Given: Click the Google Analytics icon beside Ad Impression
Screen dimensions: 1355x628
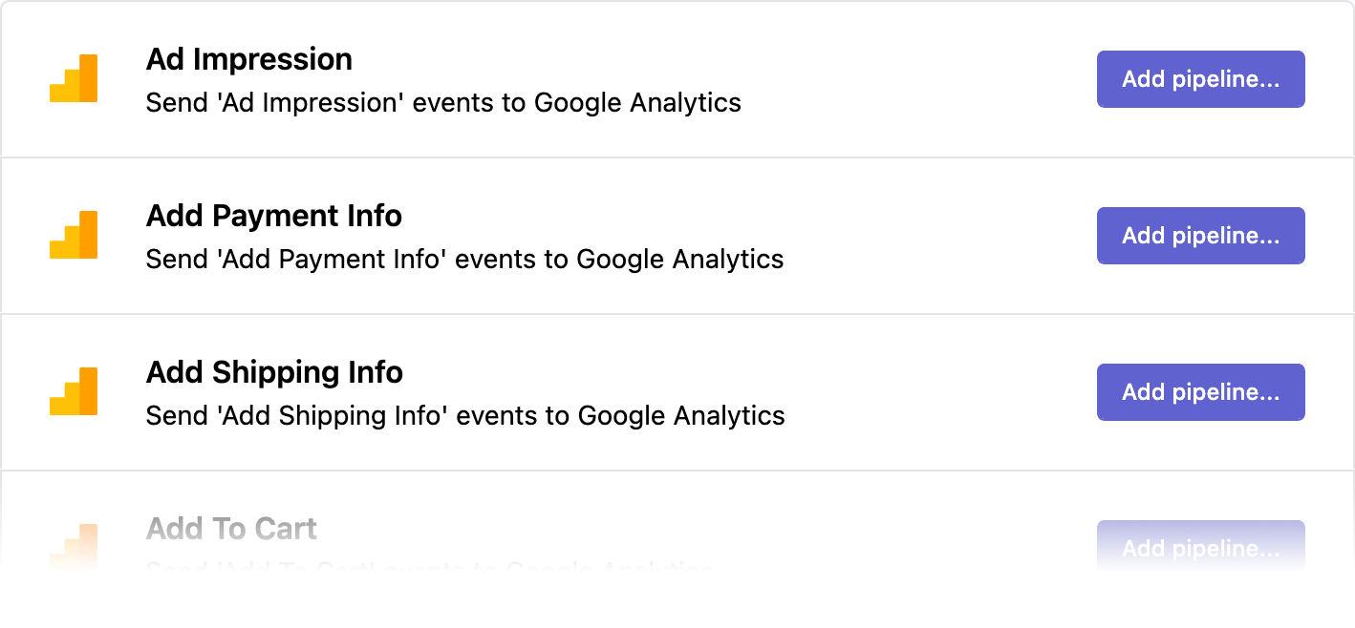Looking at the screenshot, I should tap(74, 79).
